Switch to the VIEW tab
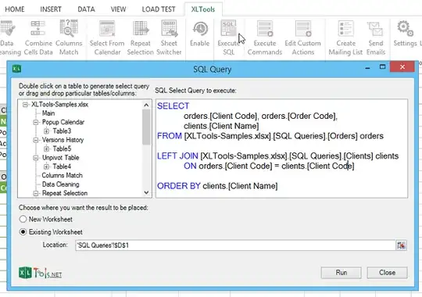Image resolution: width=422 pixels, height=297 pixels. pyautogui.click(x=118, y=9)
